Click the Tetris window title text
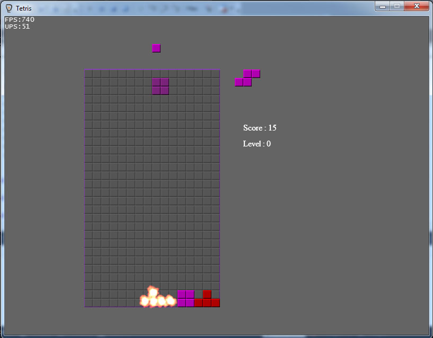This screenshot has width=433, height=338. point(24,8)
